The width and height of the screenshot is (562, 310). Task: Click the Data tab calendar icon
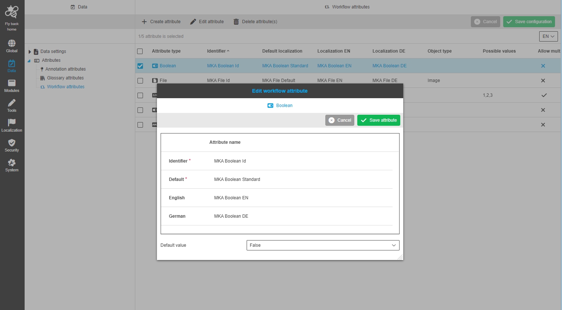pyautogui.click(x=73, y=7)
